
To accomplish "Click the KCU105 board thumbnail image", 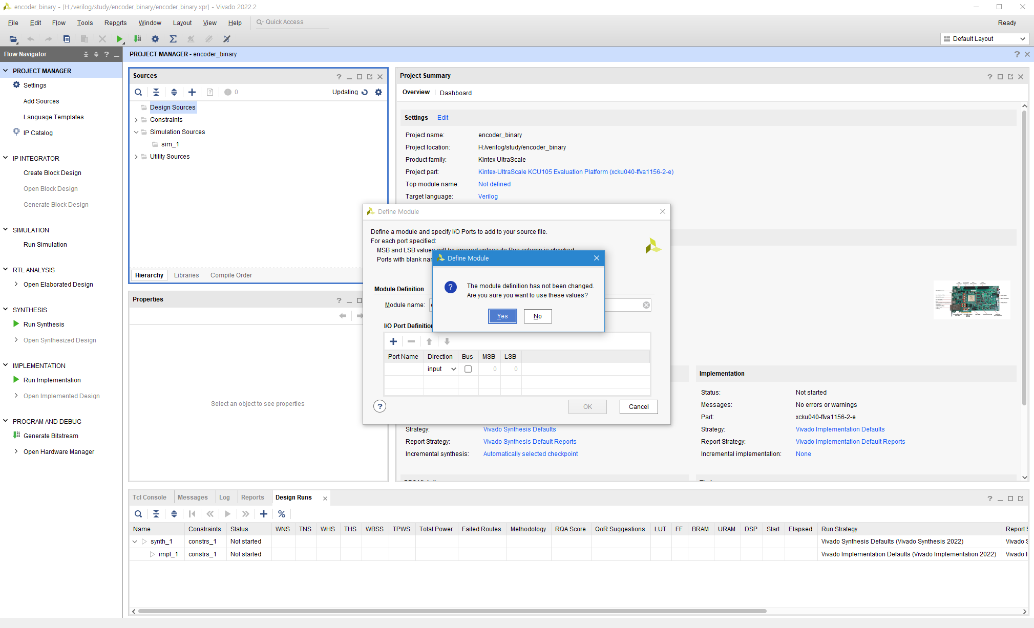I will point(972,300).
